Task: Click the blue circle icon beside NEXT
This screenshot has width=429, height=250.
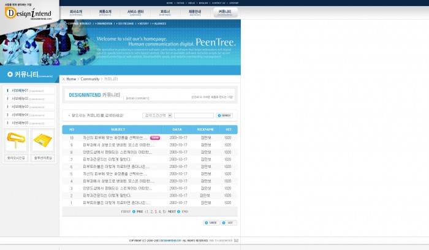Action: click(179, 211)
